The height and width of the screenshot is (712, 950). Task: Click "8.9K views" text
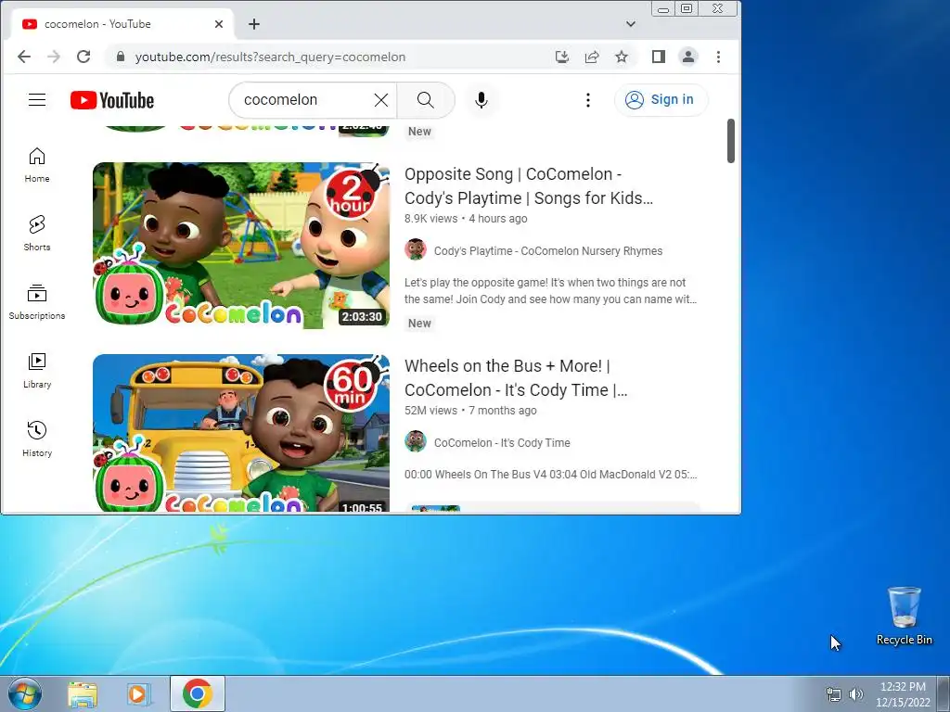(430, 219)
